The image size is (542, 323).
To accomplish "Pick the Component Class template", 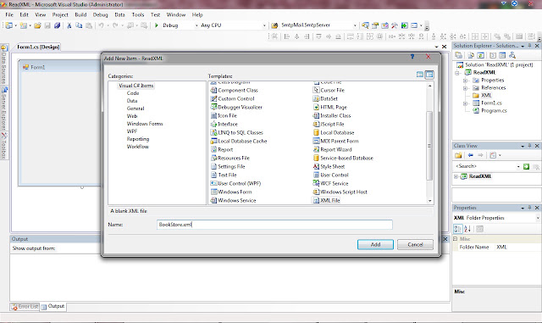I will pos(235,90).
